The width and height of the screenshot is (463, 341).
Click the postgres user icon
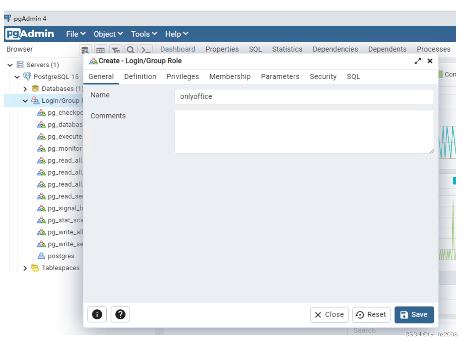click(41, 256)
